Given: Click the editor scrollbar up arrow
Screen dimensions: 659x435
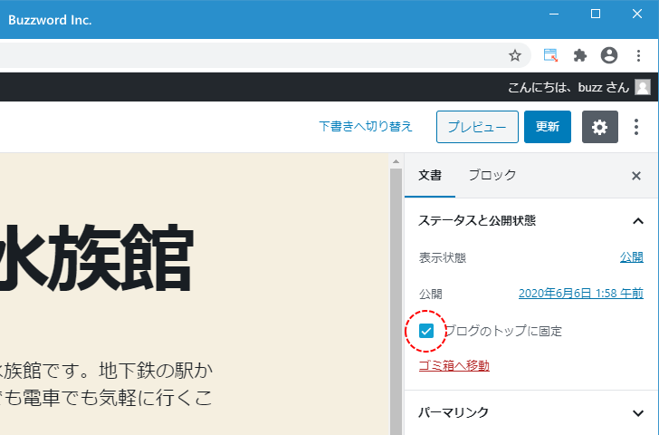Looking at the screenshot, I should pos(396,161).
